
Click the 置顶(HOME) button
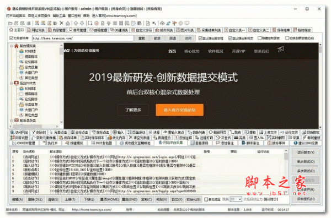coord(109,199)
